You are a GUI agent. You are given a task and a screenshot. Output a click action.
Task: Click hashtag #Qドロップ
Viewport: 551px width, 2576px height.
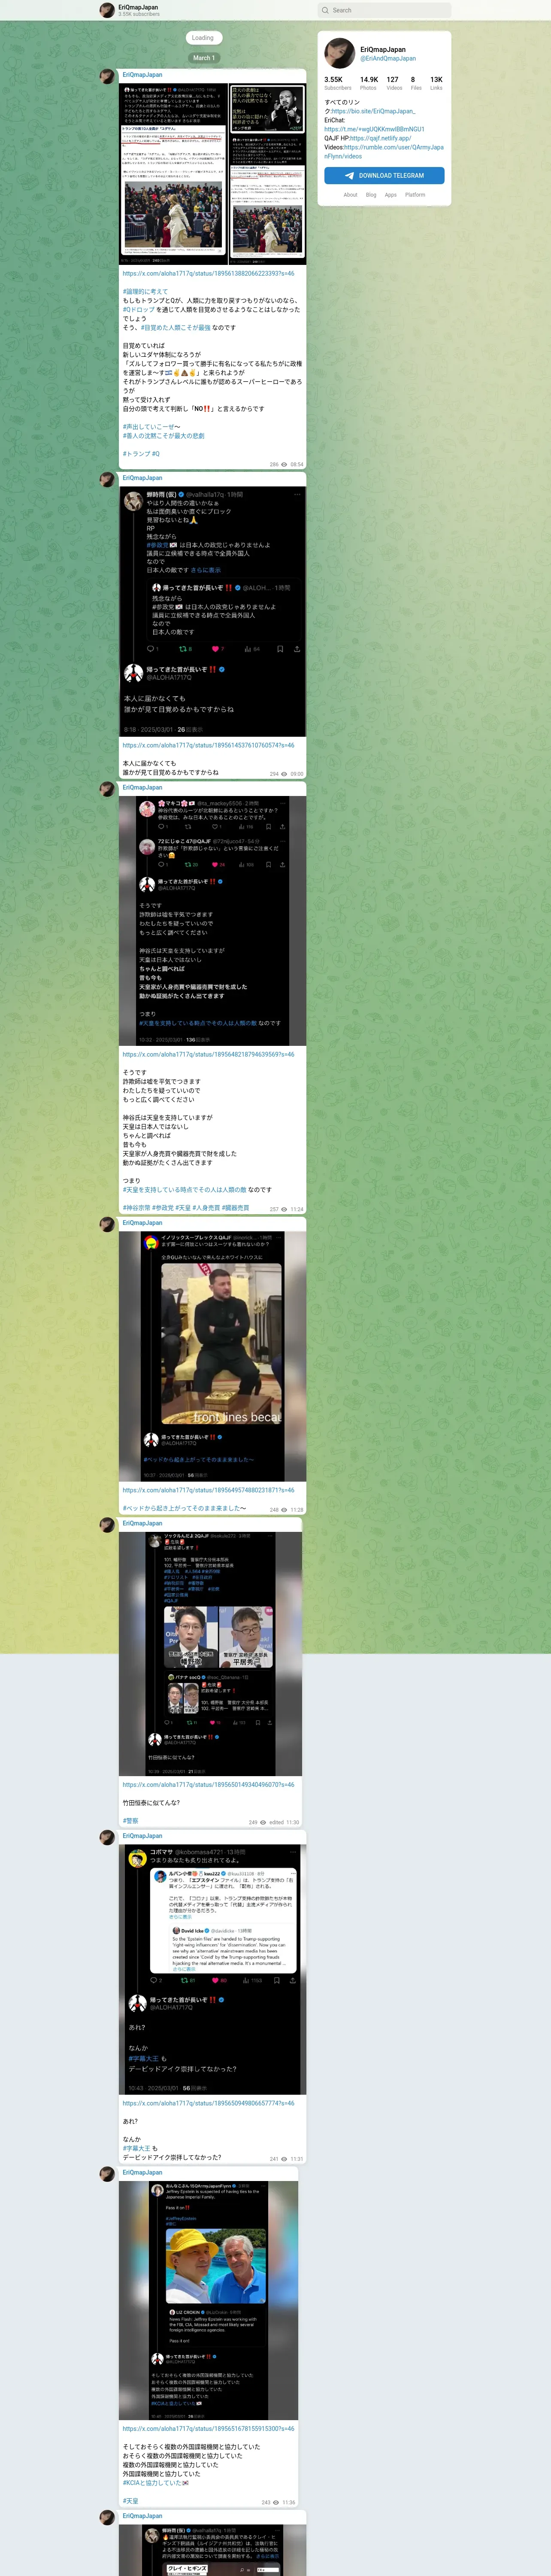[139, 309]
